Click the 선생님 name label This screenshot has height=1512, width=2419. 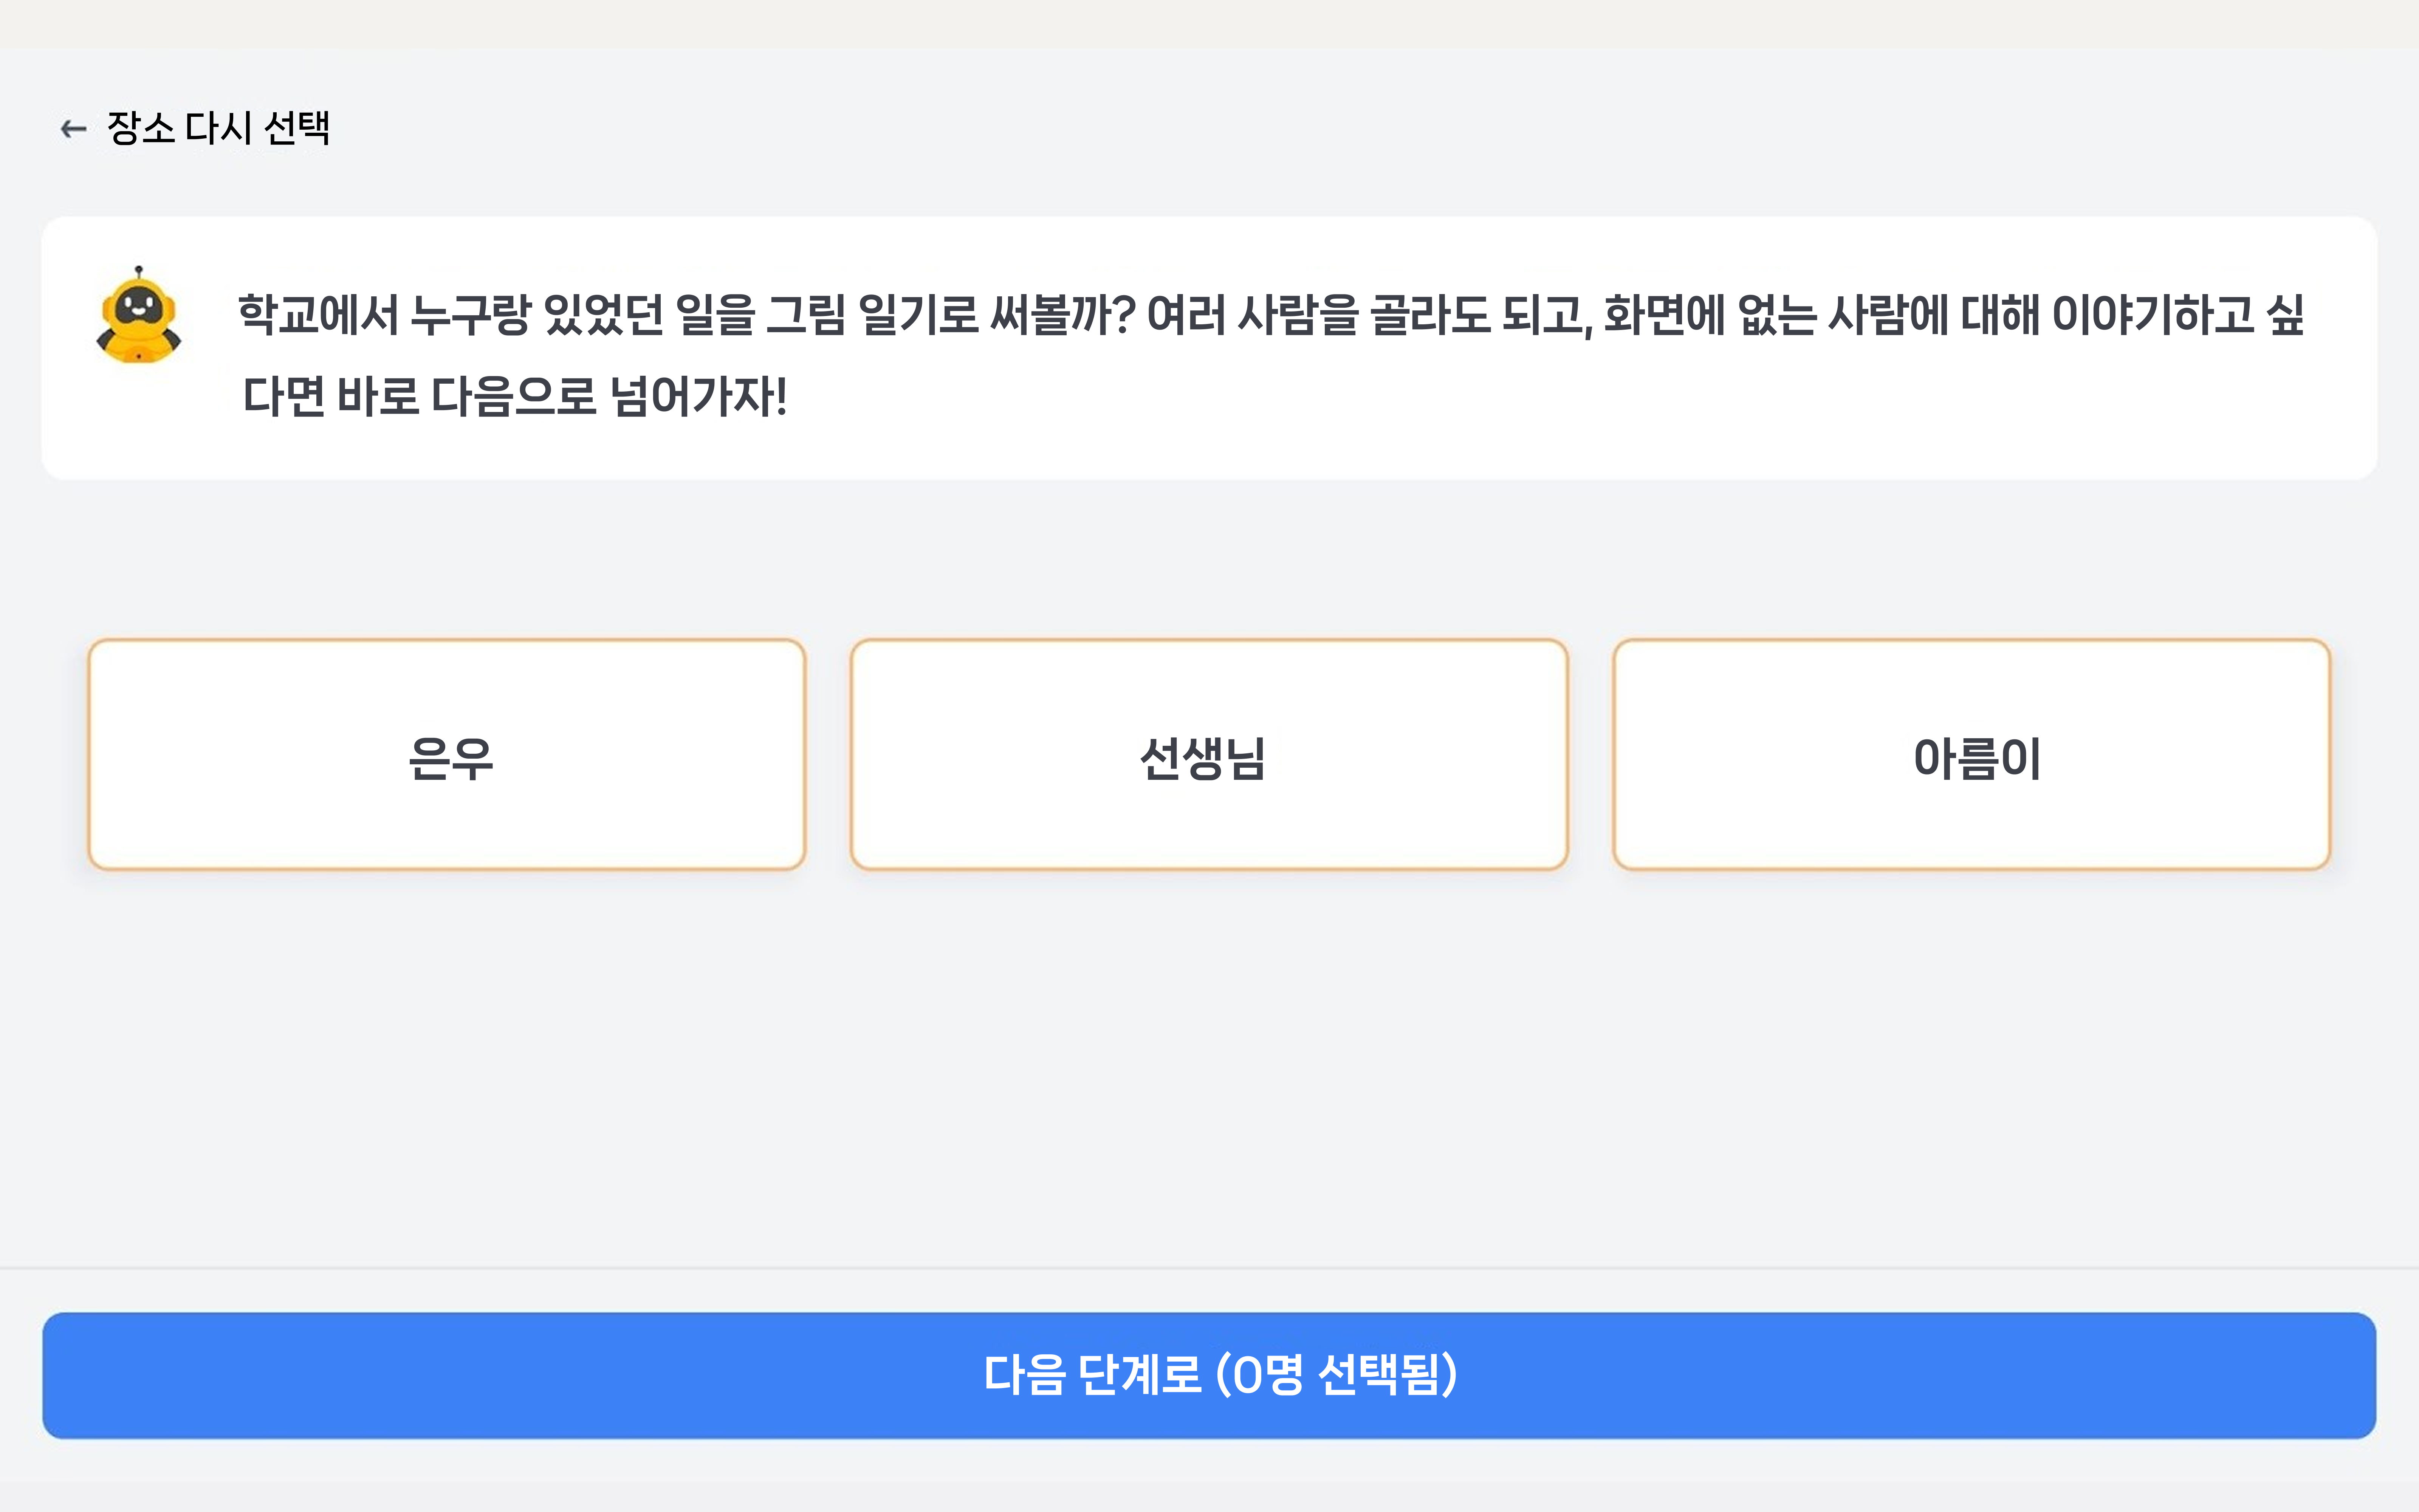point(1203,758)
